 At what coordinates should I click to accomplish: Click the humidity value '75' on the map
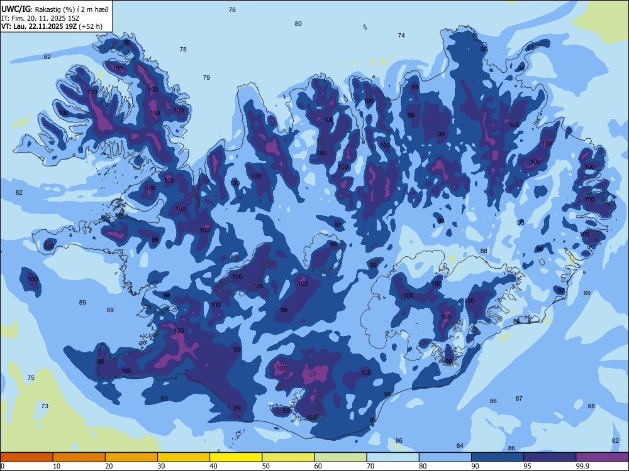point(31,377)
